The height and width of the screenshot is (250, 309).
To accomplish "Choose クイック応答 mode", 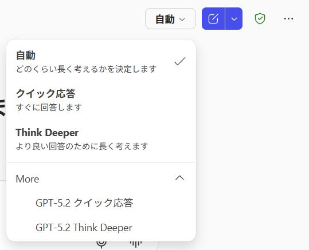I will [x=101, y=100].
